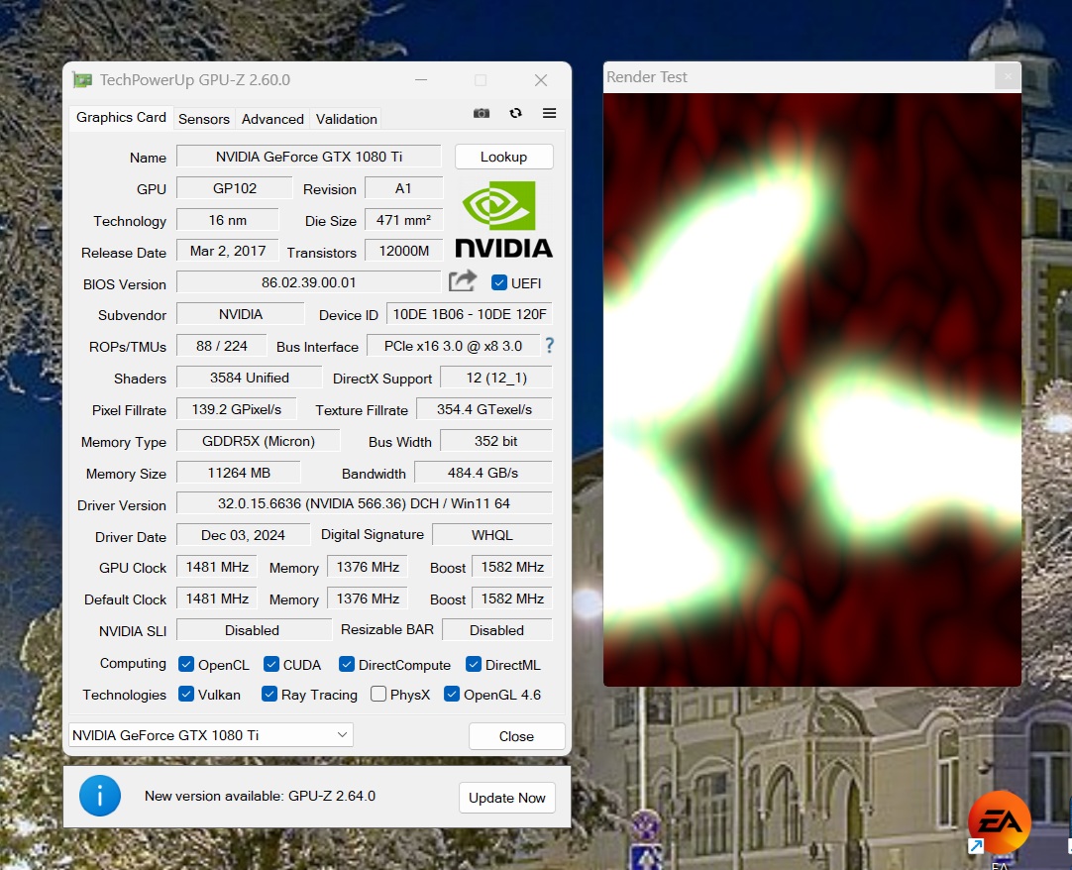The width and height of the screenshot is (1072, 870).
Task: Click the Bus Width value 352 bit
Action: coord(496,441)
